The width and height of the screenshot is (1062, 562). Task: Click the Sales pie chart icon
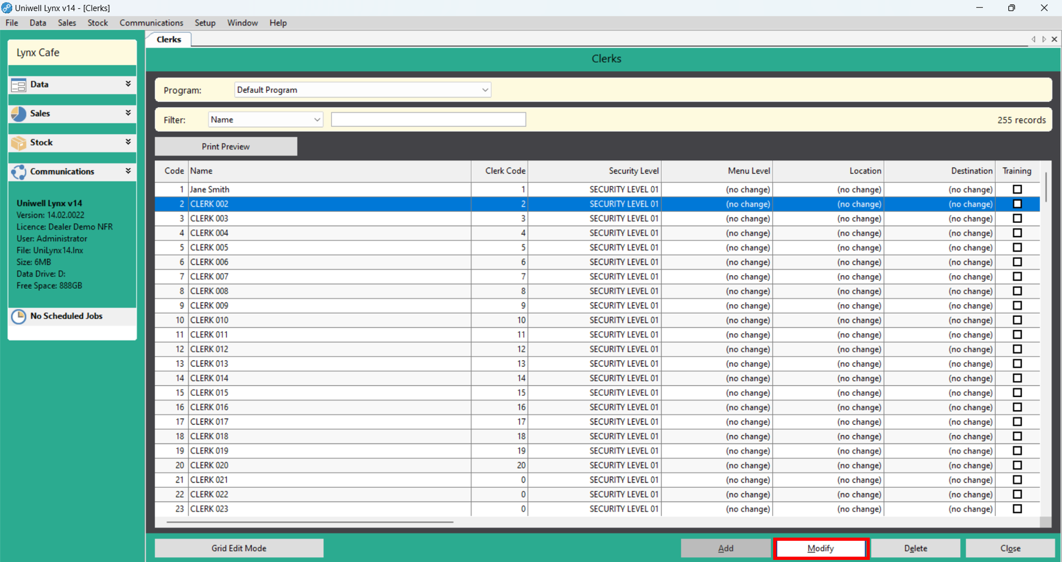[x=19, y=114]
